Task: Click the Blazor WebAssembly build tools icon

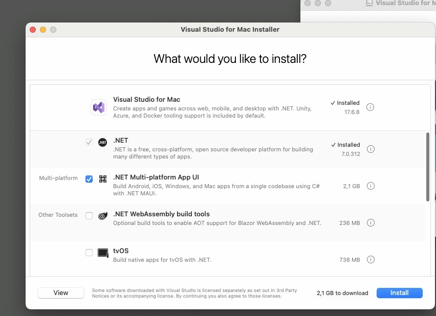Action: 103,216
